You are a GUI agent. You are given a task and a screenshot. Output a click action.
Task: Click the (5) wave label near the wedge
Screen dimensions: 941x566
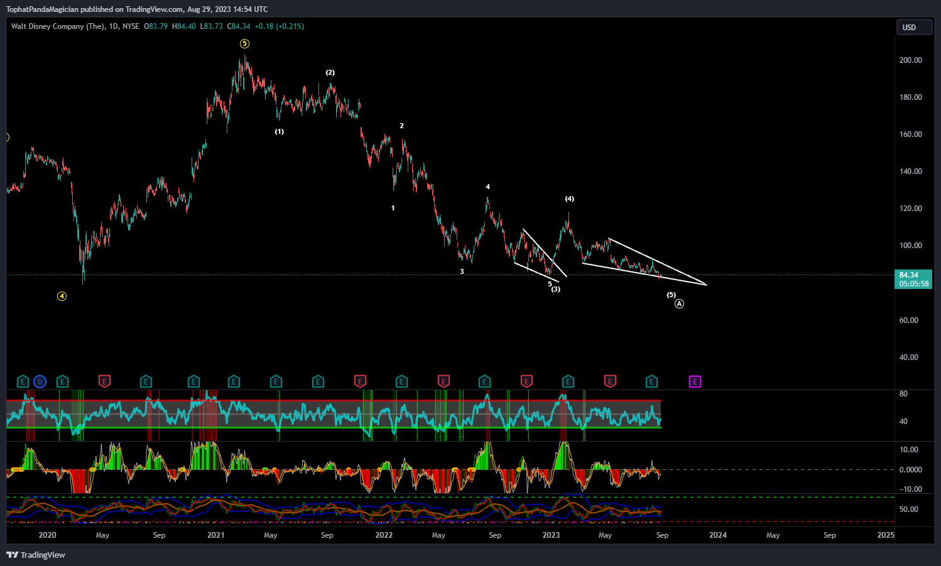click(x=671, y=295)
